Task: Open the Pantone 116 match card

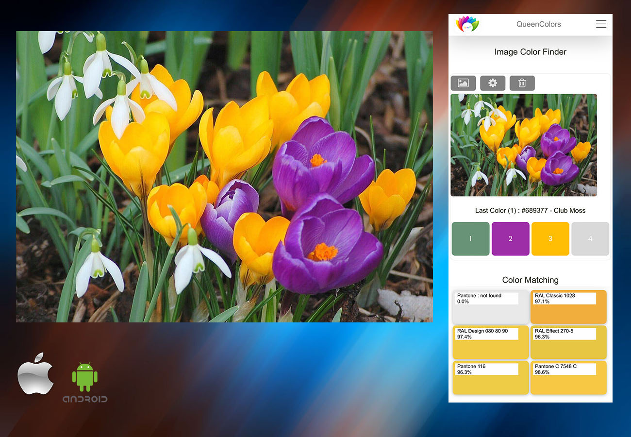Action: [490, 378]
